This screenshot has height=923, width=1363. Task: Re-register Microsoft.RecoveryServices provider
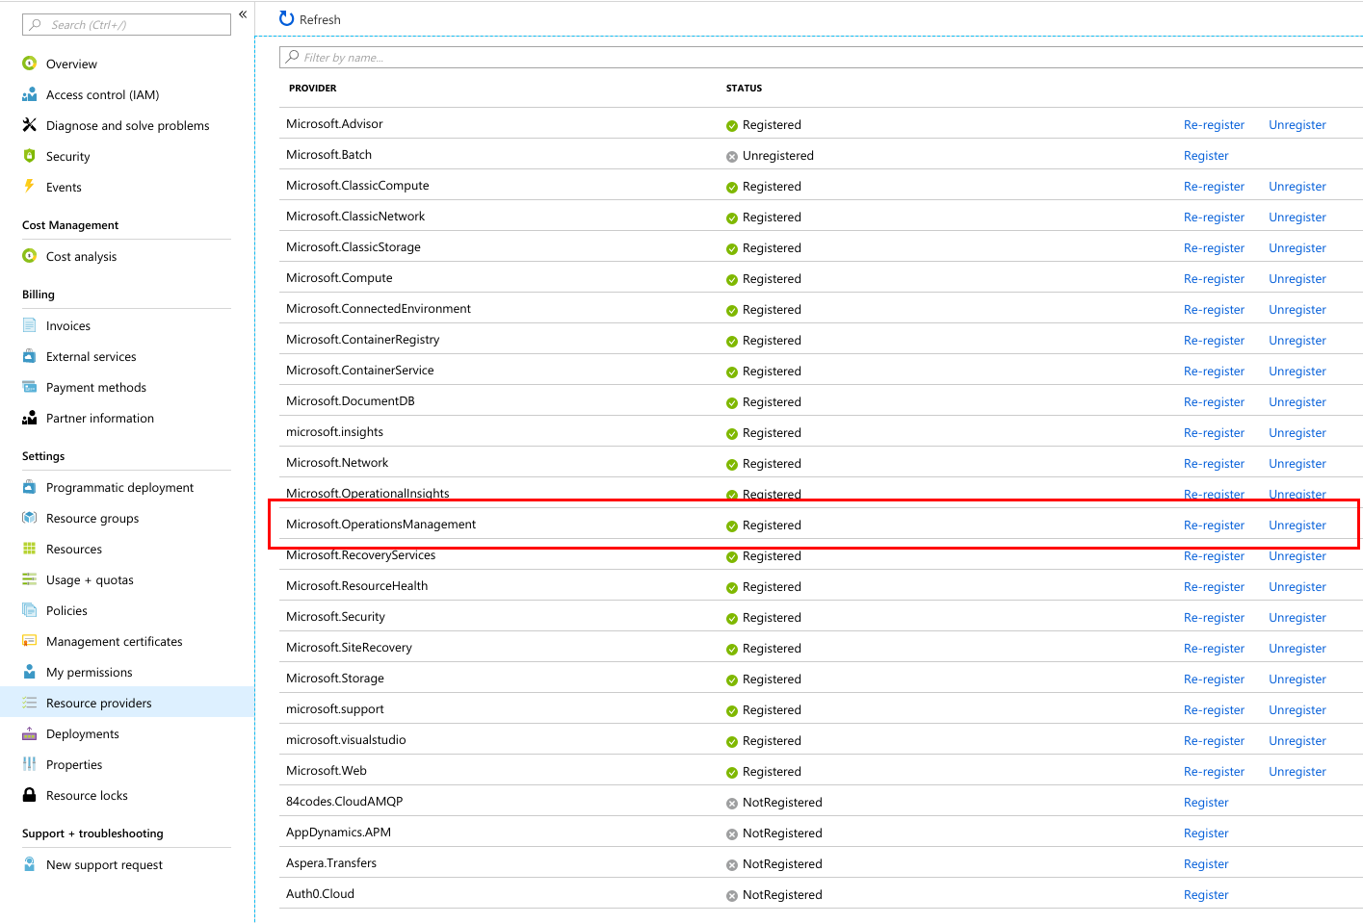[1214, 556]
